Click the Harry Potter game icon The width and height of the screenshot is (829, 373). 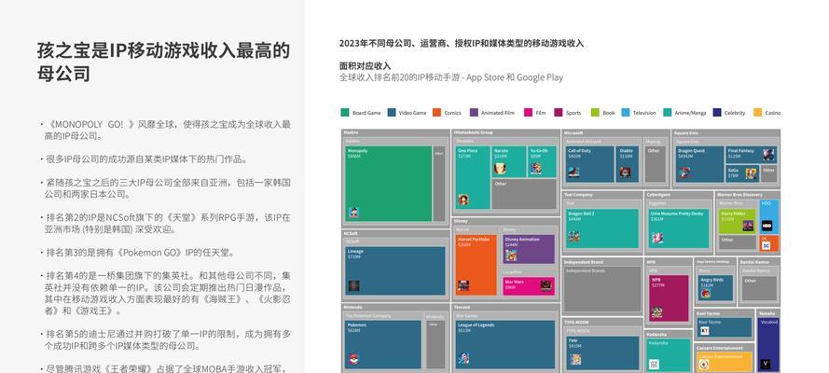coord(748,226)
